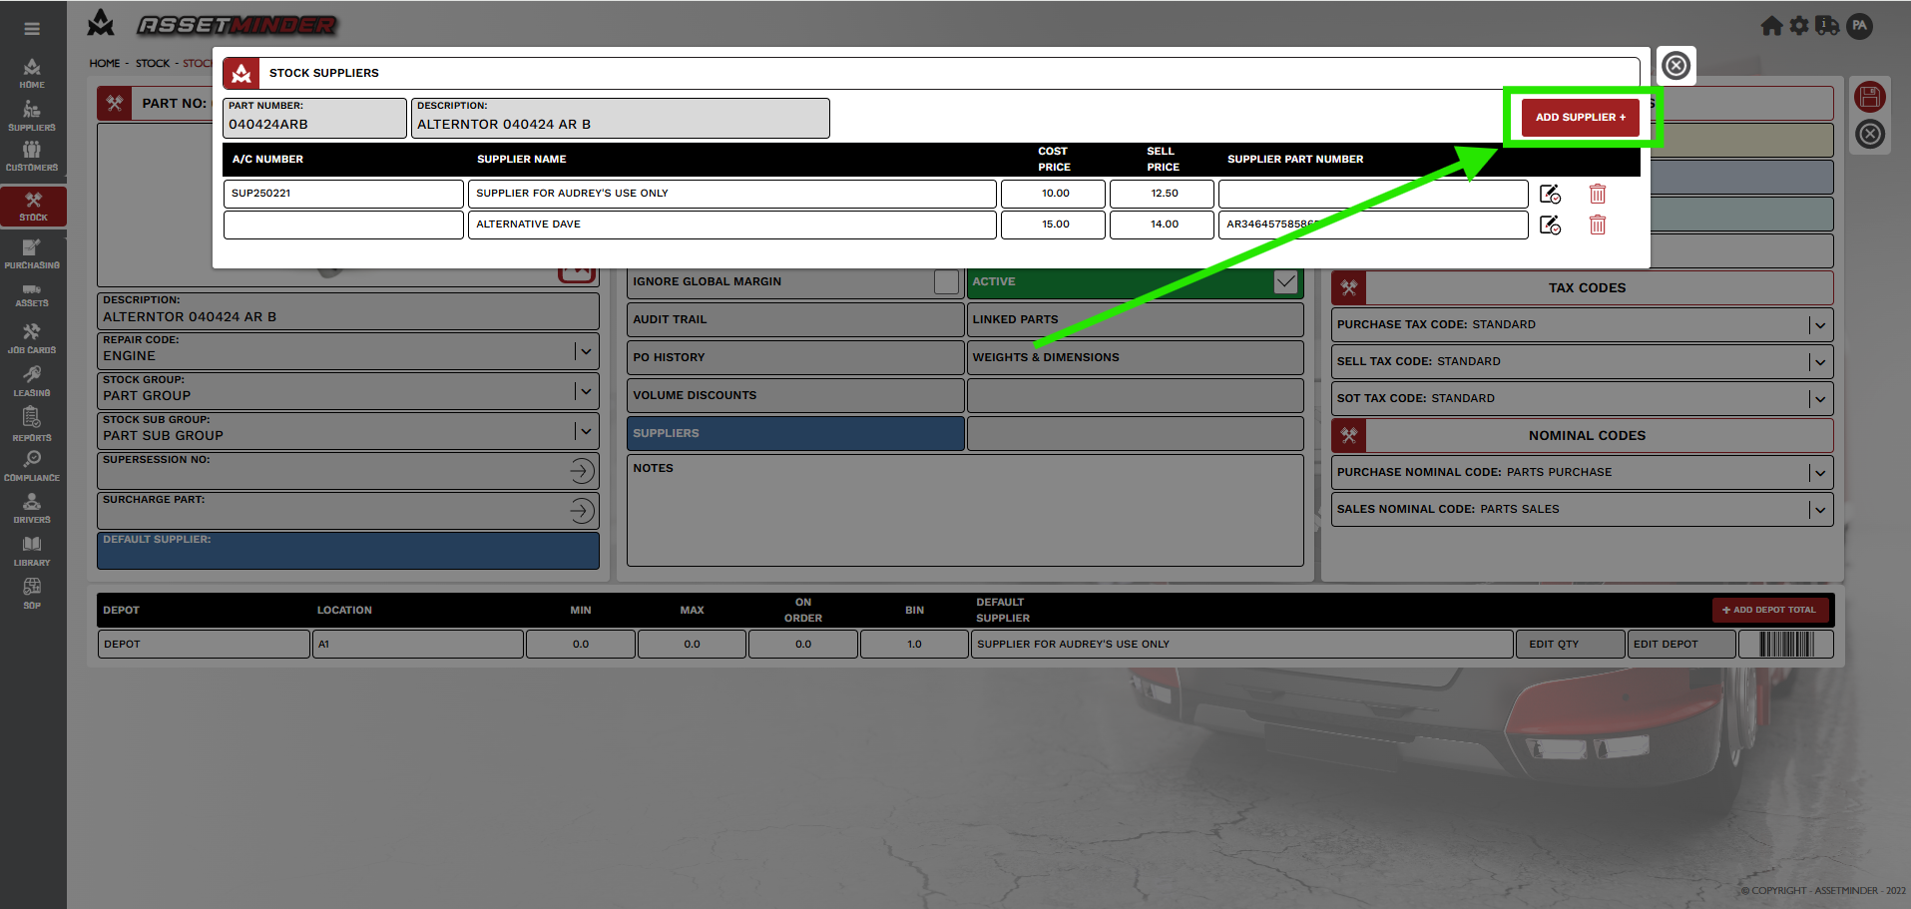
Task: Open the Purchasing sidebar section
Action: (32, 253)
